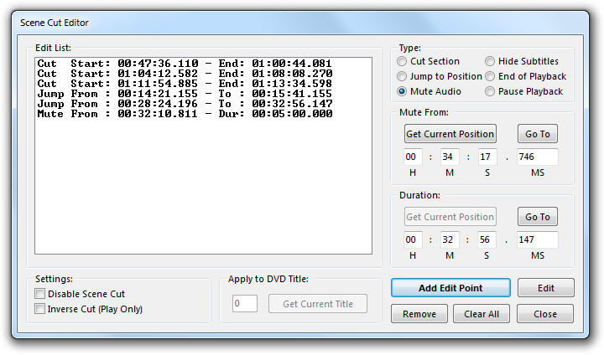604x355 pixels.
Task: Toggle Inverse Cut (Play Only) checkbox
Action: pos(40,309)
